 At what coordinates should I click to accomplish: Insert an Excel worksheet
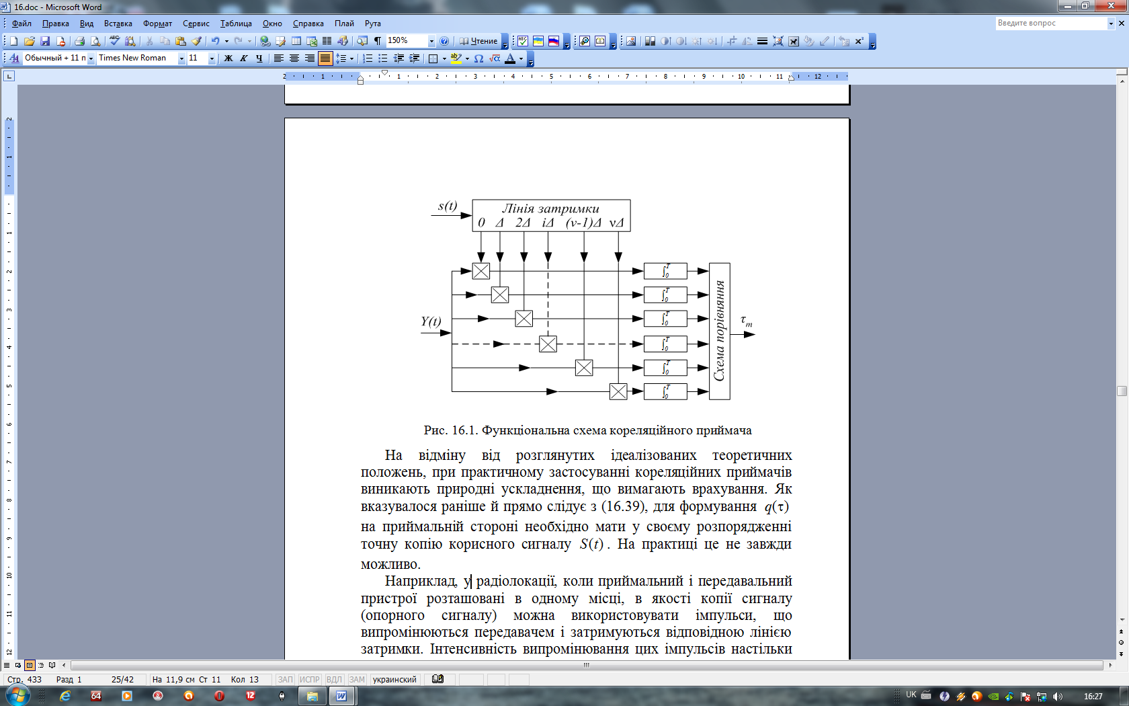[312, 41]
